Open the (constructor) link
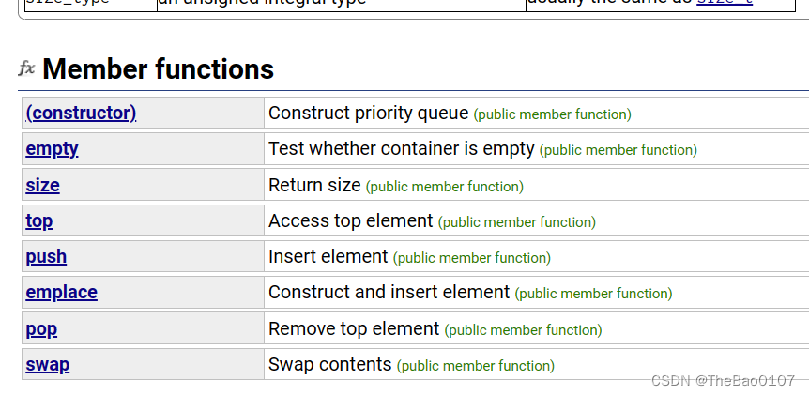 point(81,114)
